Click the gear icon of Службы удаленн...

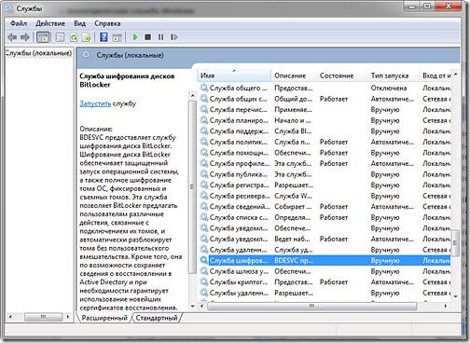tap(204, 293)
